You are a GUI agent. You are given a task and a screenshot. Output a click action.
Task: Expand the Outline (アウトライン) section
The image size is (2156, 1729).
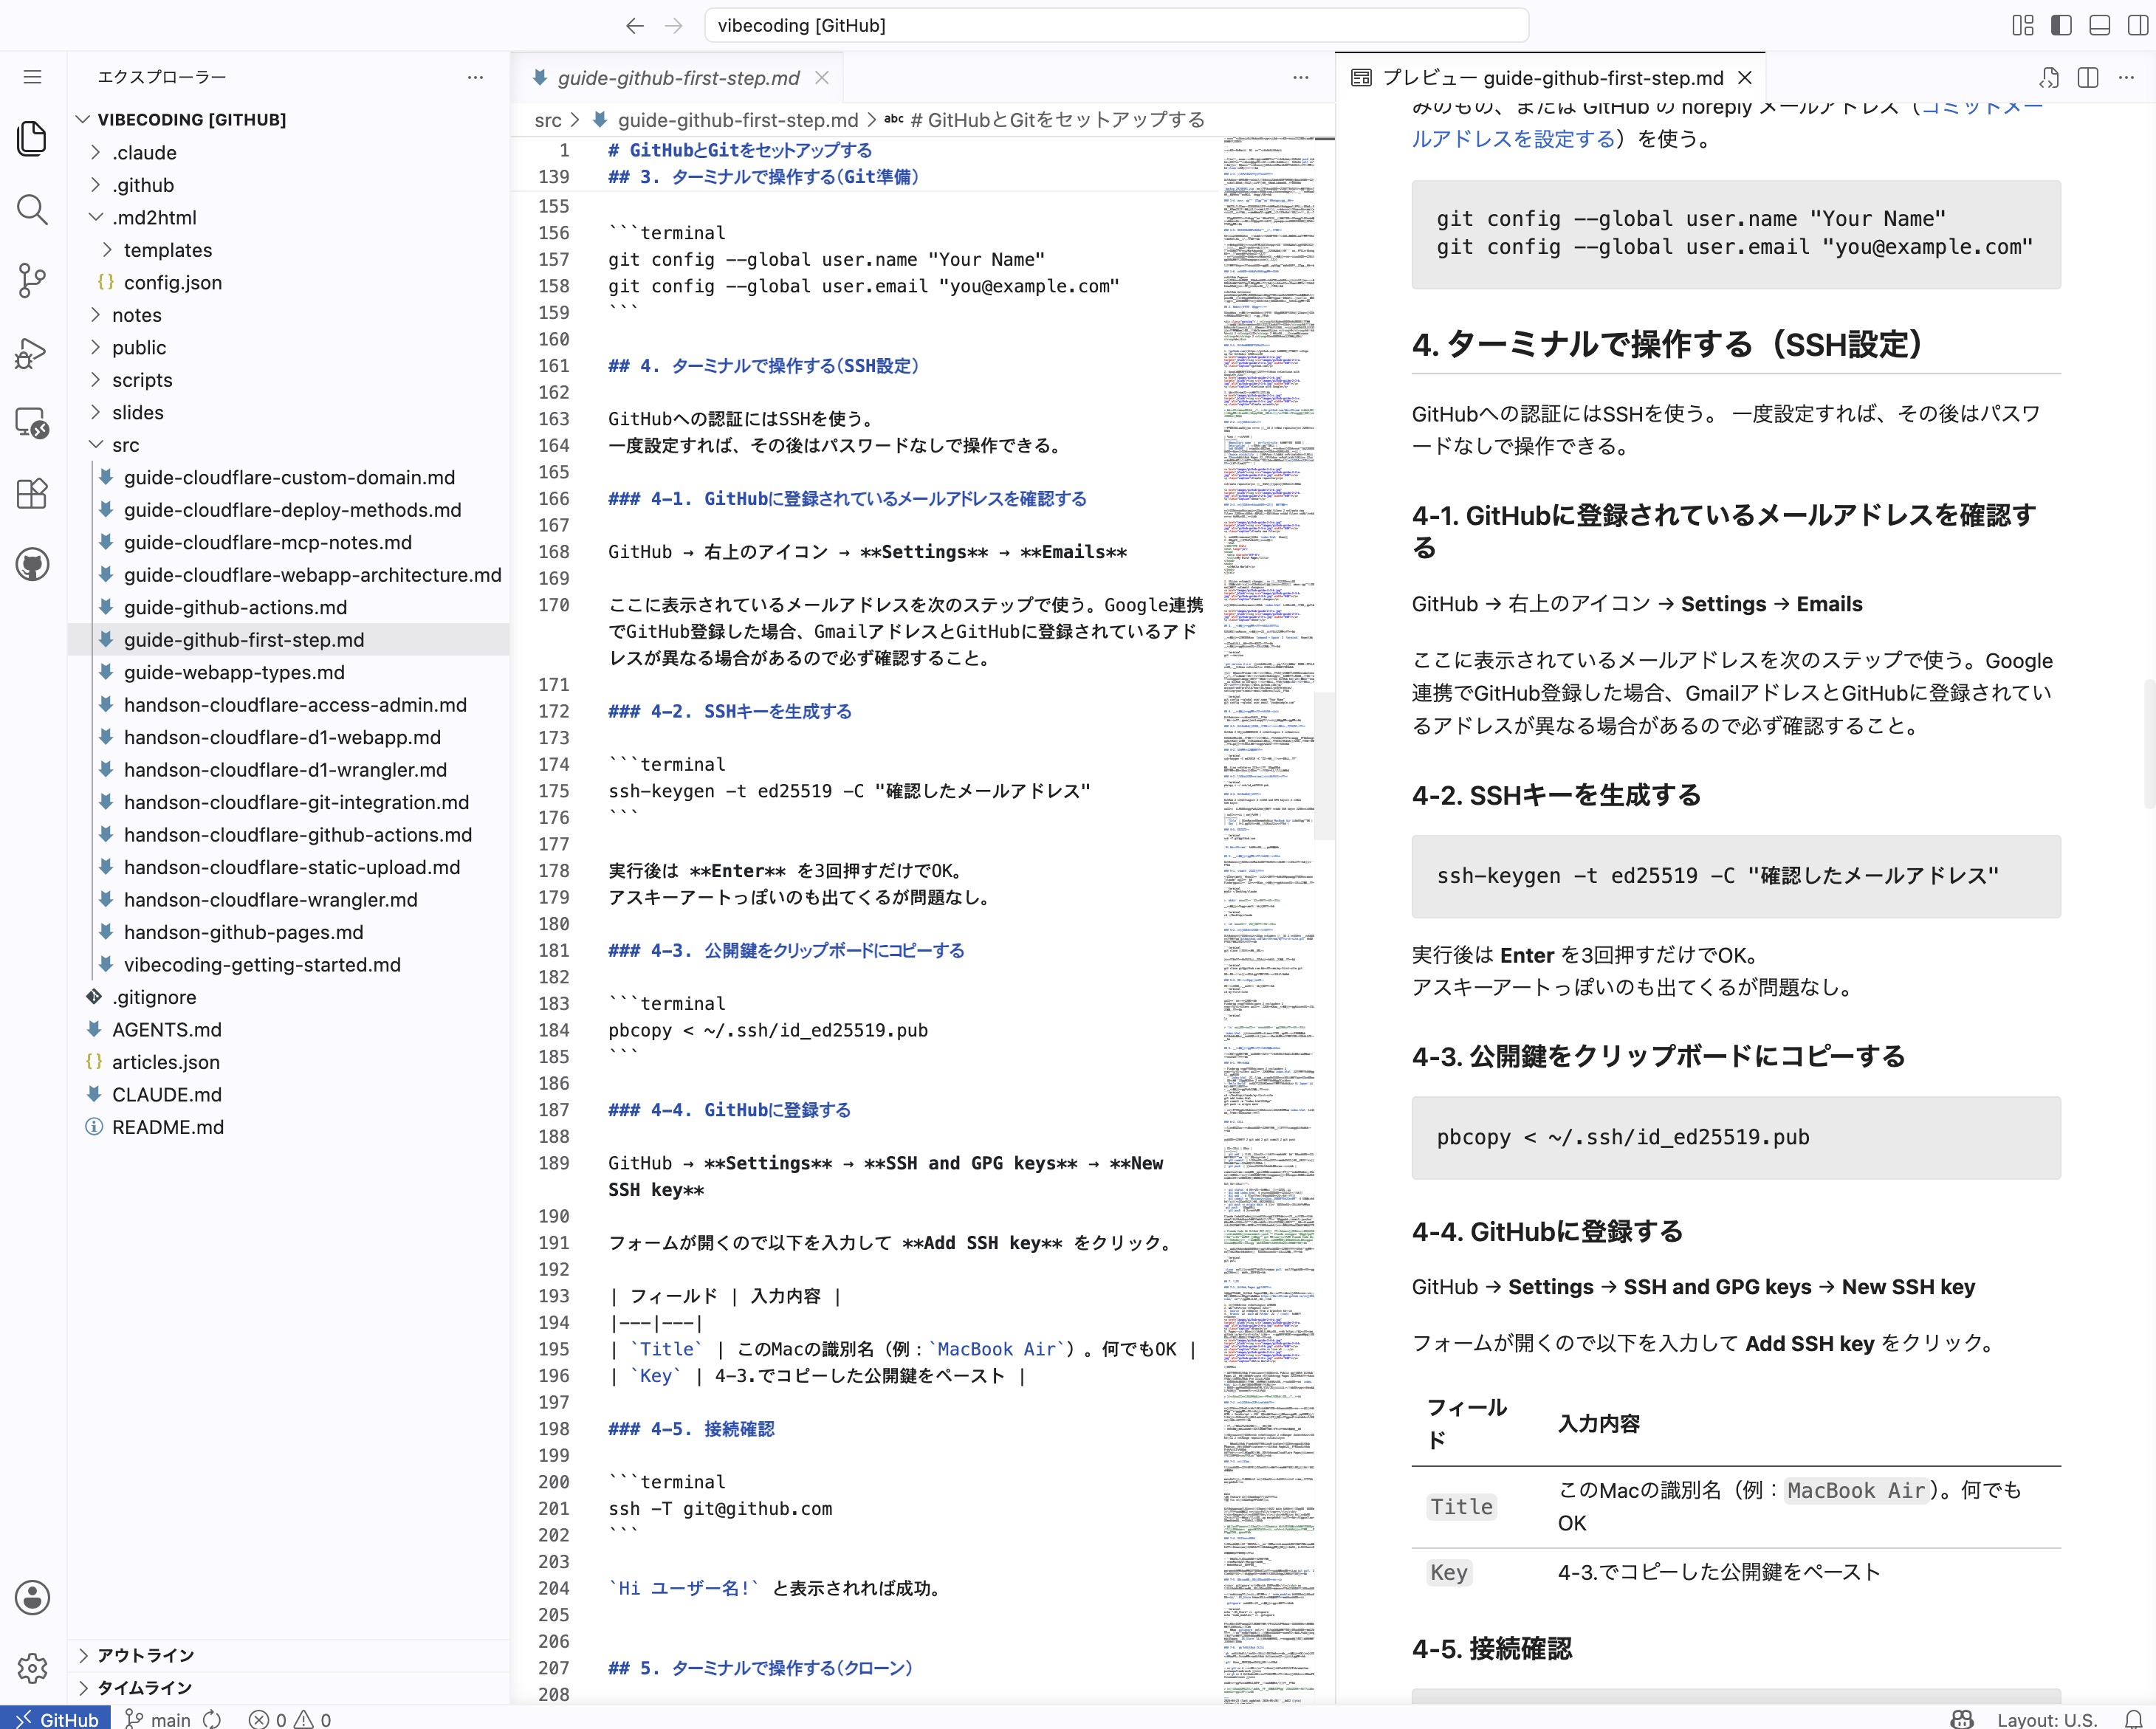click(289, 1655)
